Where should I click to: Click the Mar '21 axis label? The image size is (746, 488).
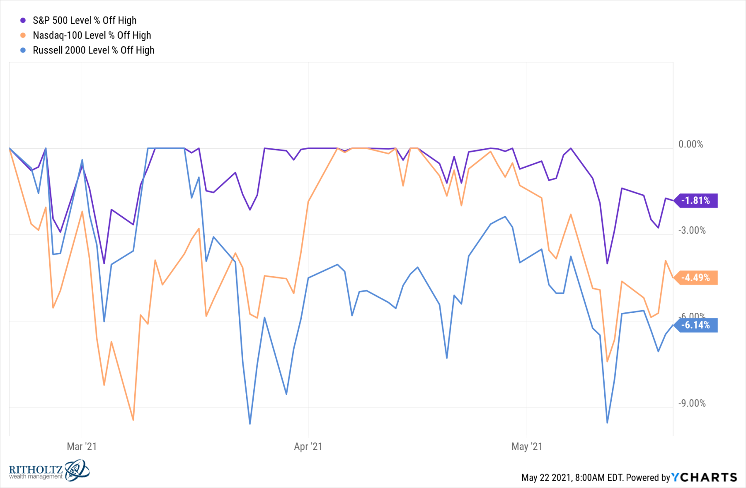(x=82, y=447)
